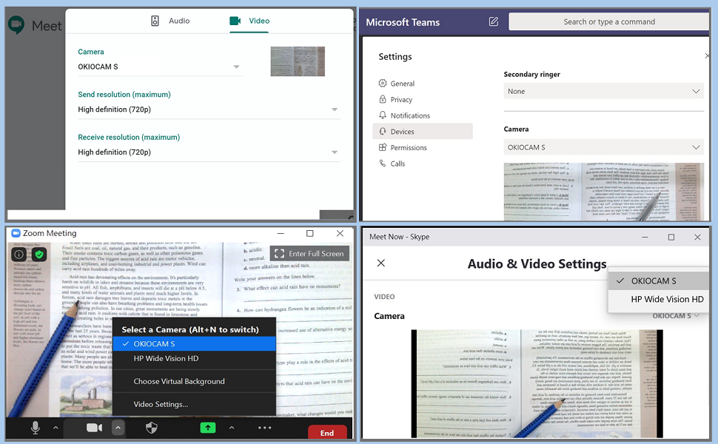
Task: Click the Notifications bell icon in Teams
Action: 383,115
